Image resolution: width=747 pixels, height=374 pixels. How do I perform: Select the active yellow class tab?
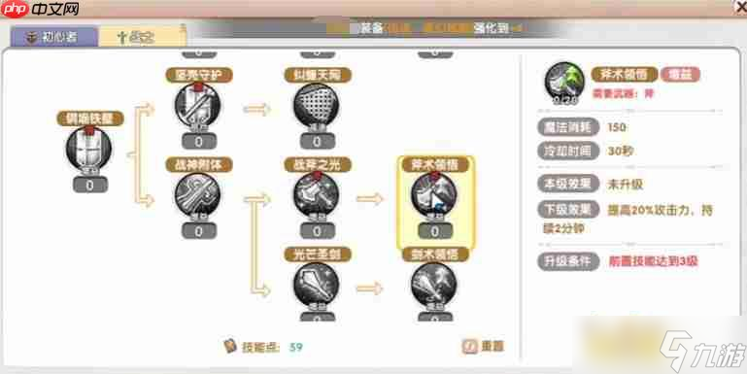tap(142, 37)
